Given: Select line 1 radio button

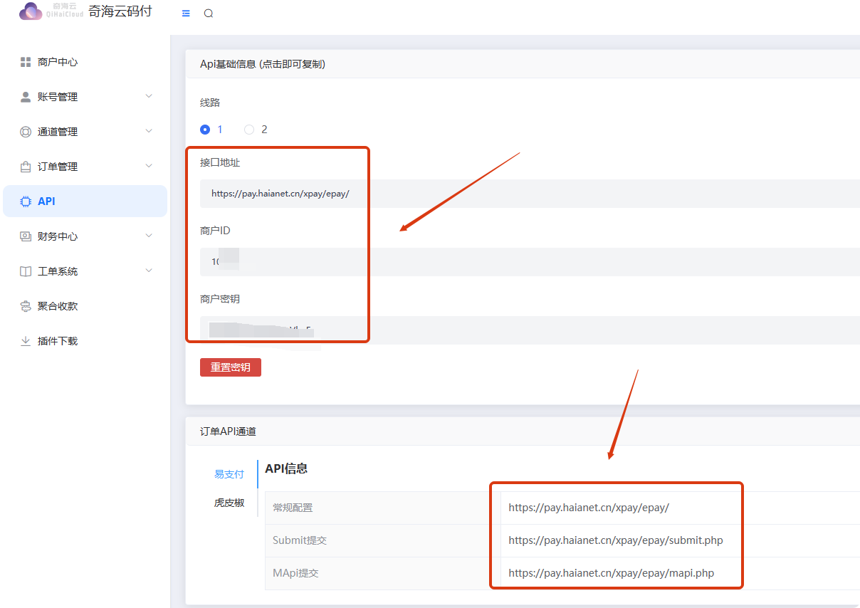Looking at the screenshot, I should tap(205, 130).
